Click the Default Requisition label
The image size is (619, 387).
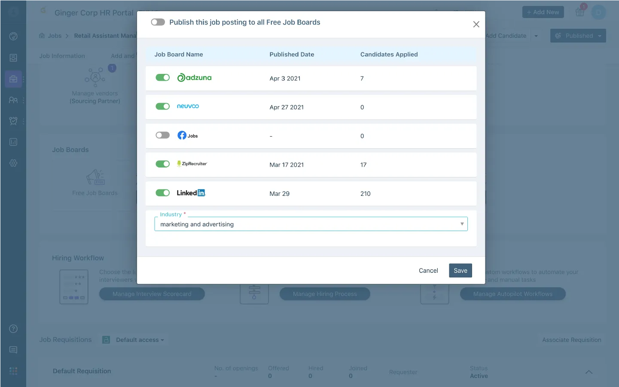(x=82, y=371)
